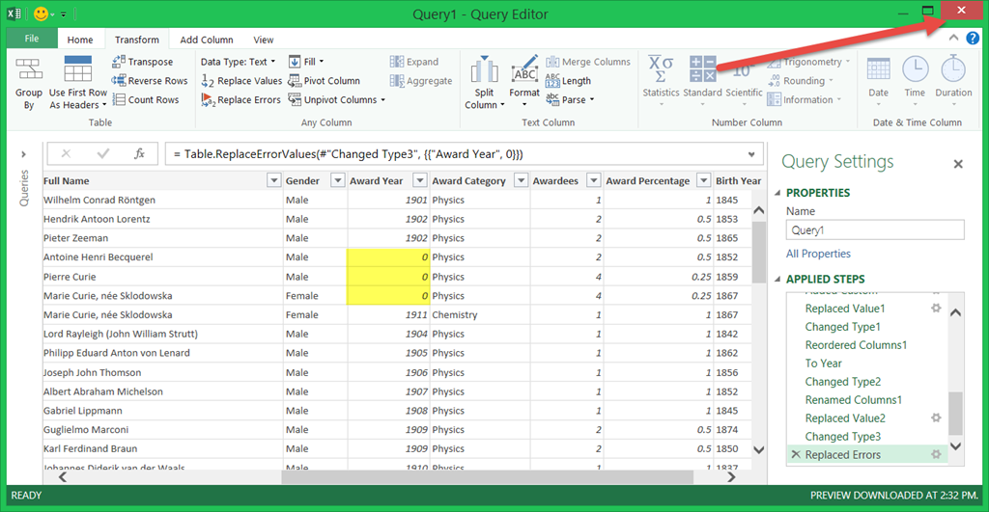Select the Changed Type3 applied step
The width and height of the screenshot is (989, 512).
click(x=842, y=437)
